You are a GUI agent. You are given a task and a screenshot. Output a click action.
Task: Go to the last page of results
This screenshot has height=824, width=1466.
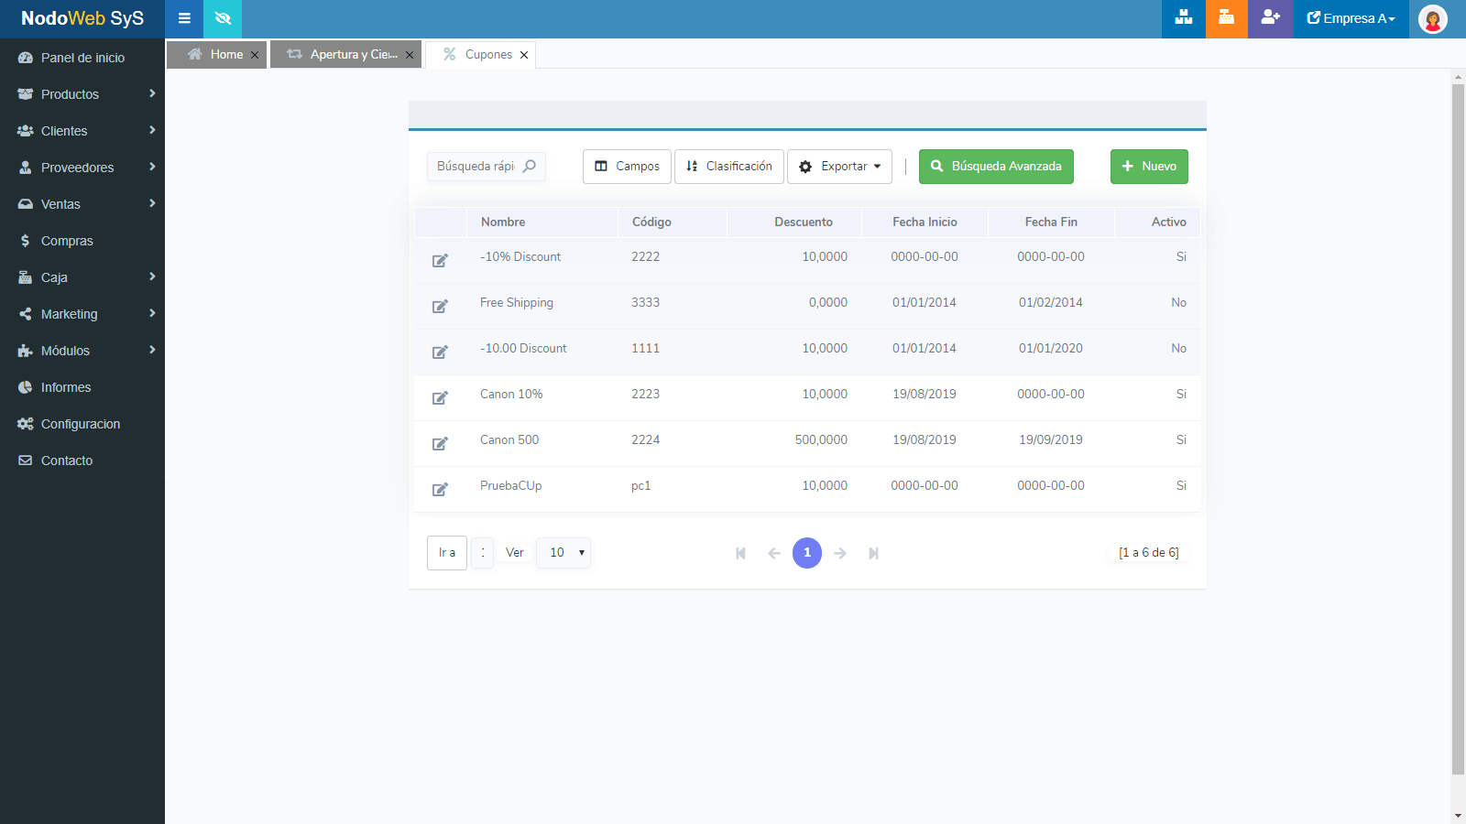873,553
